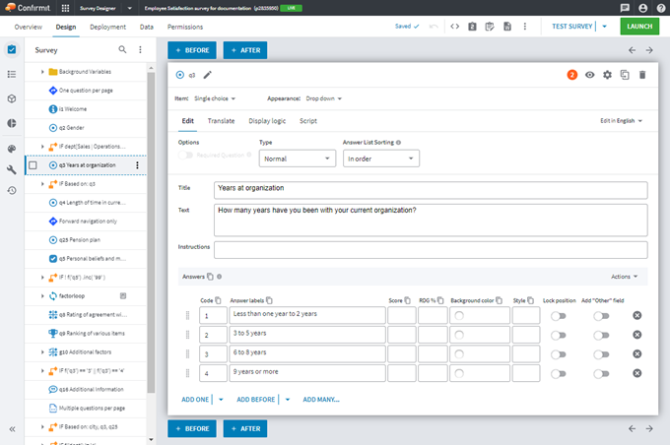Screen dimensions: 670x445
Task: Click ADD MANY link
Action: [x=321, y=400]
